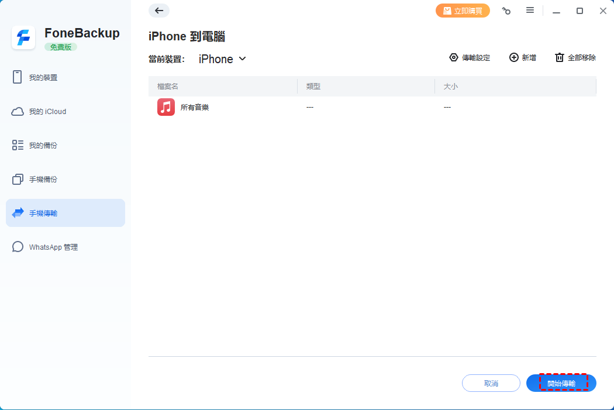Click the 大小 column header

(x=451, y=87)
